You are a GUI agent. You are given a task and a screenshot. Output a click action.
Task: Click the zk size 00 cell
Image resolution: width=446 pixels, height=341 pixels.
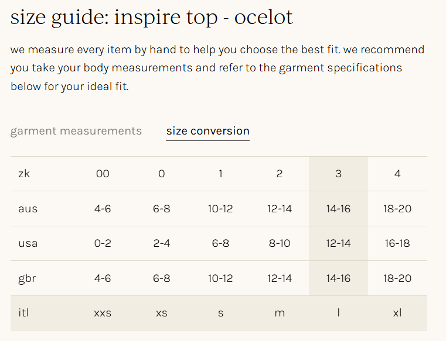103,174
